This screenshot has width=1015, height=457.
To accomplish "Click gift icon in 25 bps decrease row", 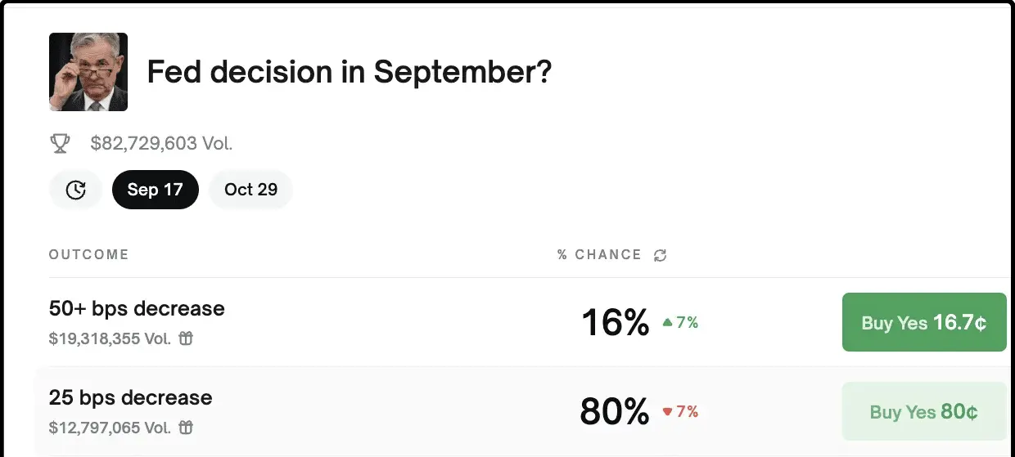I will pyautogui.click(x=186, y=428).
